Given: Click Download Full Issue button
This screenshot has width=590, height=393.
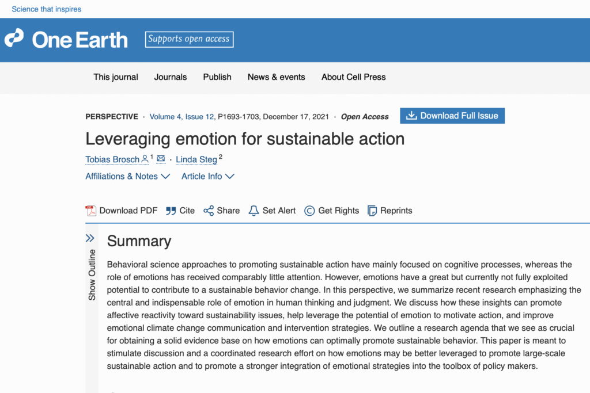Looking at the screenshot, I should coord(452,116).
